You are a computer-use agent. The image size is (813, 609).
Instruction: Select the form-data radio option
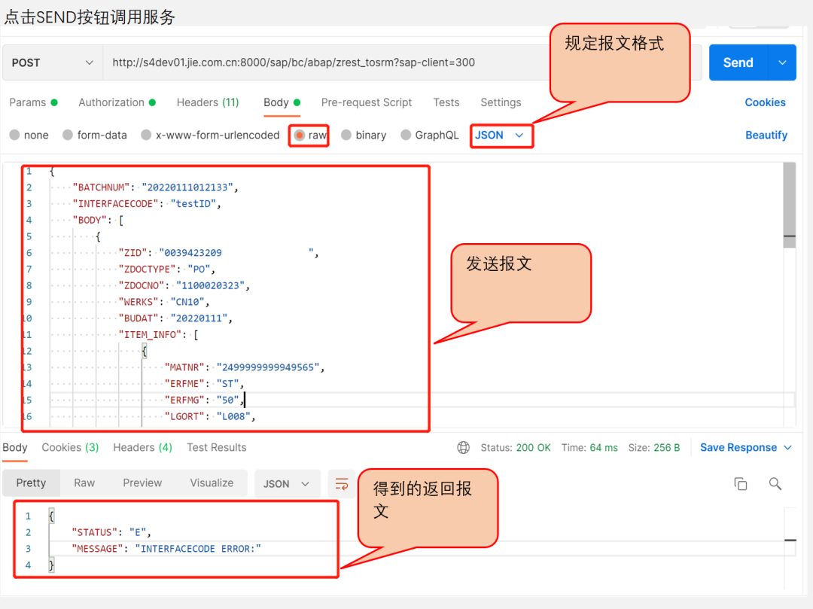[x=68, y=136]
